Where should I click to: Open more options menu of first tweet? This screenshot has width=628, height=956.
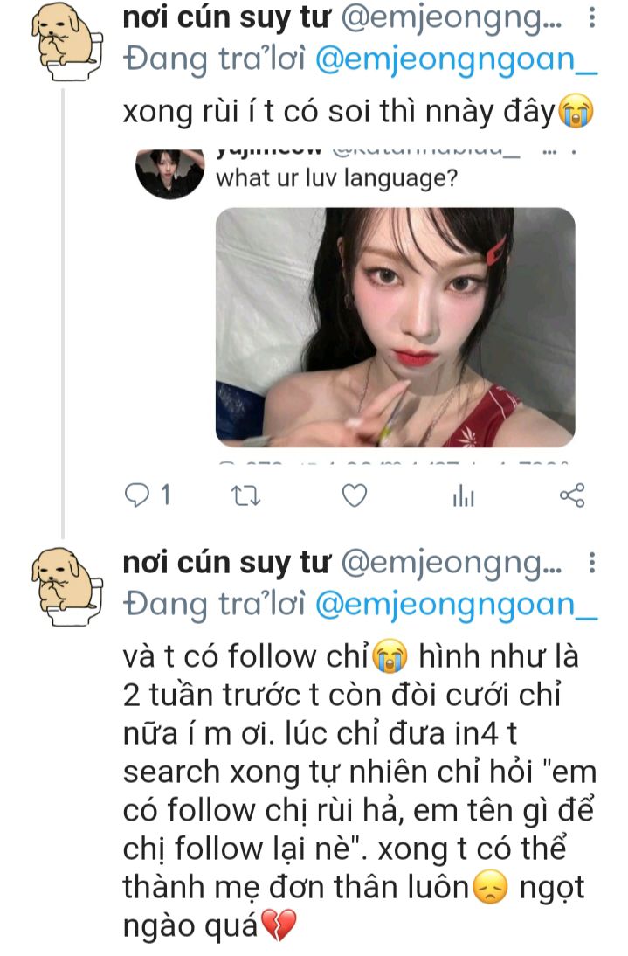591,18
